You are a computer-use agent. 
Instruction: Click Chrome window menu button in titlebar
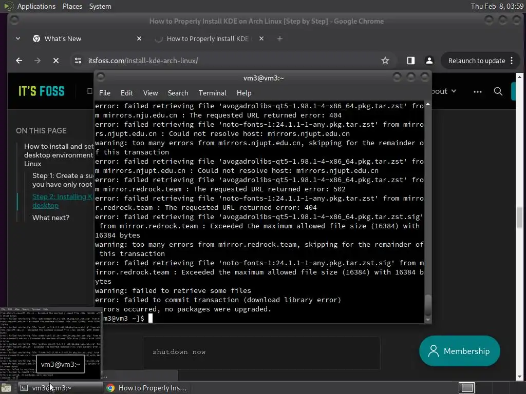coord(14,21)
